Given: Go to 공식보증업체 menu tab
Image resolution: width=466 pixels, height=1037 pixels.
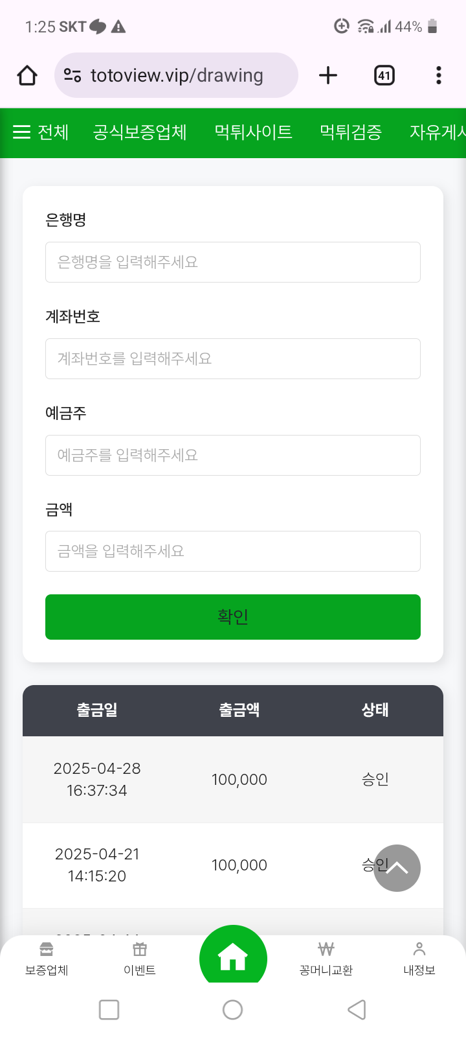Looking at the screenshot, I should tap(140, 132).
